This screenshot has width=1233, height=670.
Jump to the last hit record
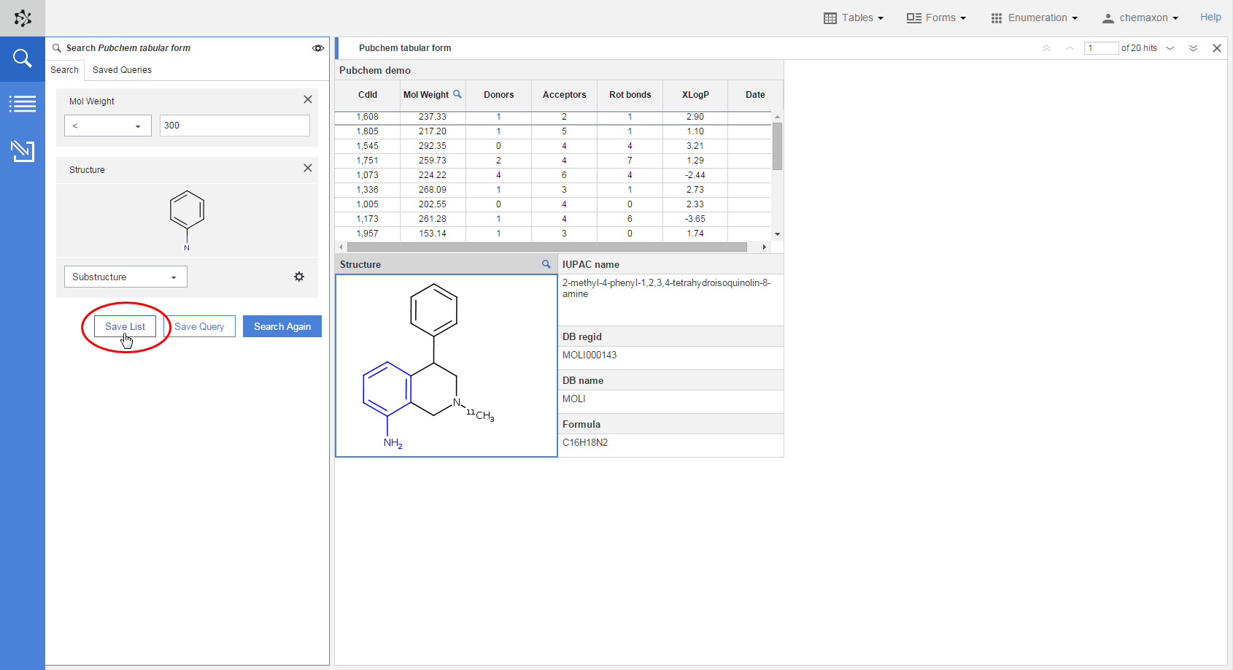tap(1193, 48)
